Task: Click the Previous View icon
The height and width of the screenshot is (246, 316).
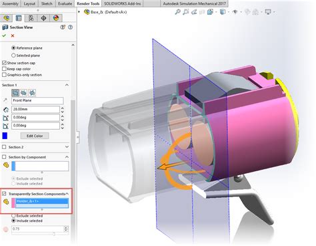Action: point(194,12)
